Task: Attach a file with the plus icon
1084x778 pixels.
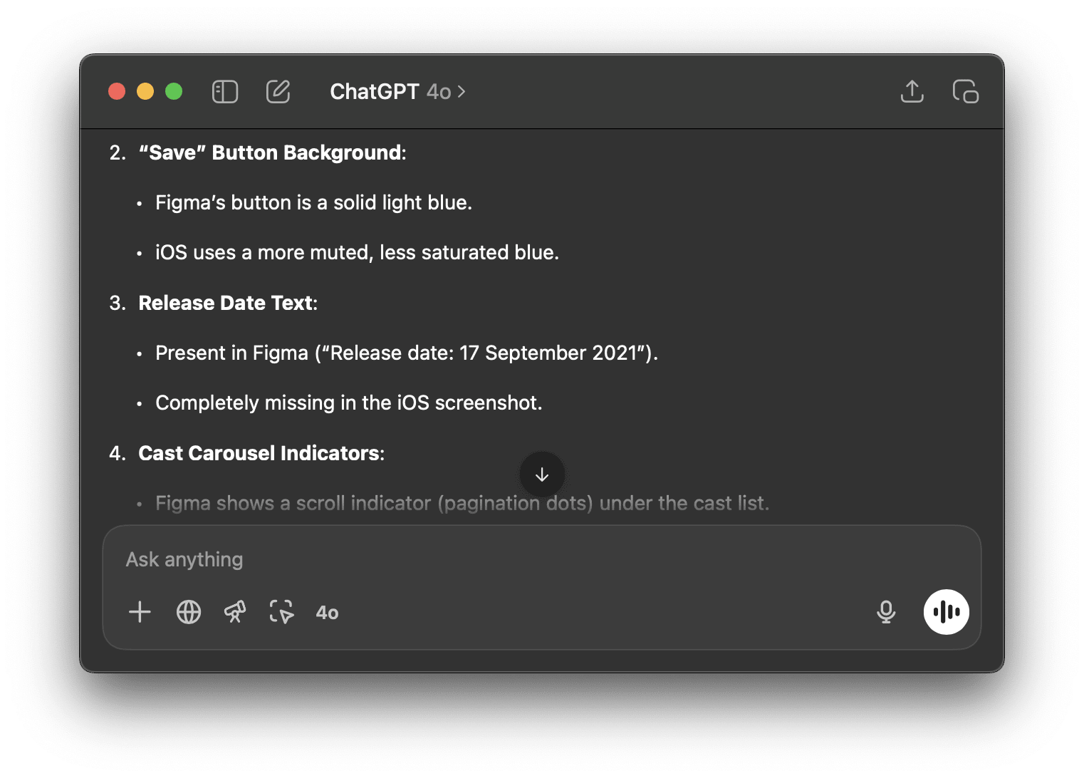Action: coord(140,611)
